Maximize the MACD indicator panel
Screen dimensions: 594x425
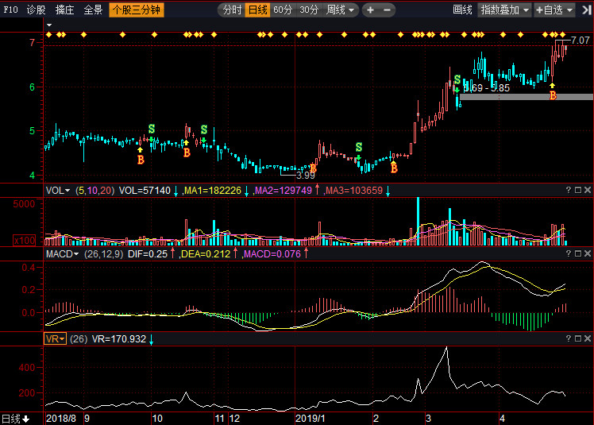578,253
